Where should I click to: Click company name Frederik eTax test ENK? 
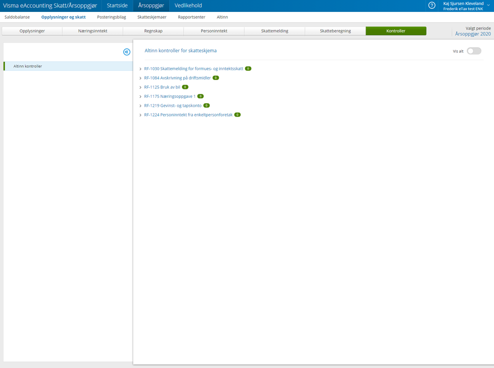tap(463, 9)
